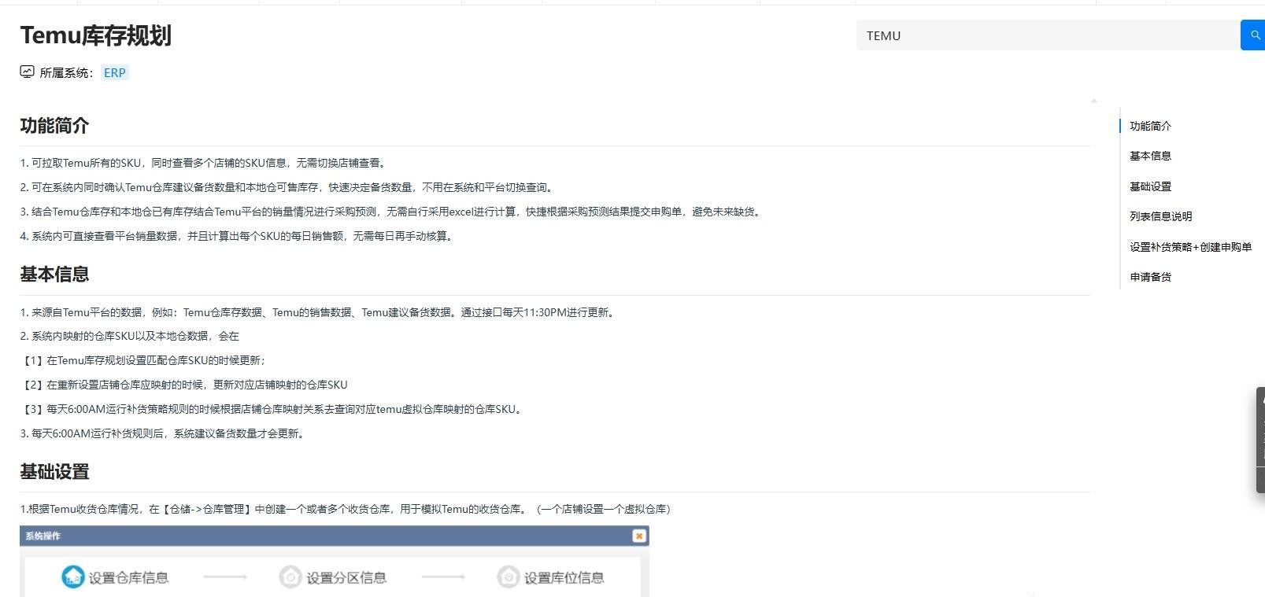Click the line 2. 系统内映射的仓库SKU以及本地仓数据

click(x=129, y=336)
